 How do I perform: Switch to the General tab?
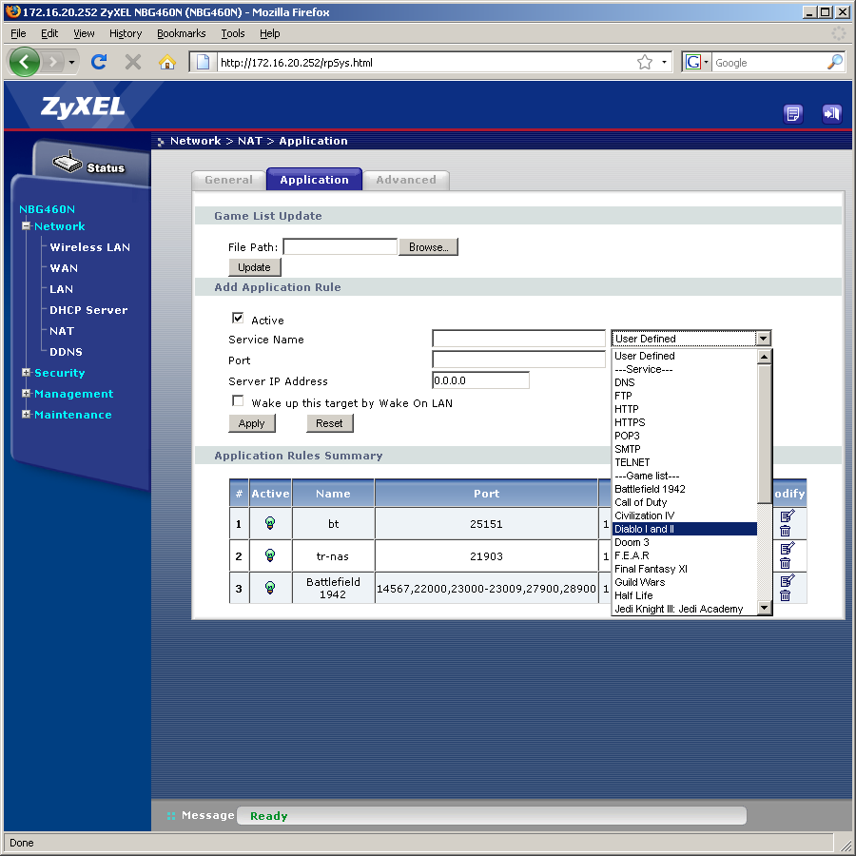tap(228, 180)
